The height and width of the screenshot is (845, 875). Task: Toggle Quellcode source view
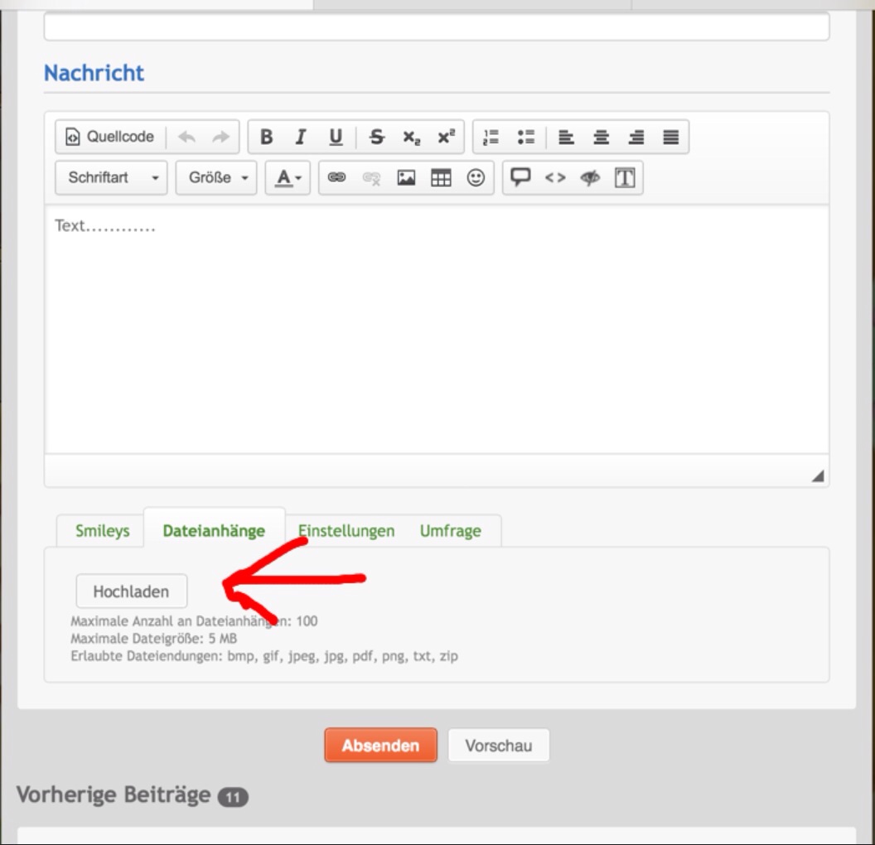click(110, 138)
